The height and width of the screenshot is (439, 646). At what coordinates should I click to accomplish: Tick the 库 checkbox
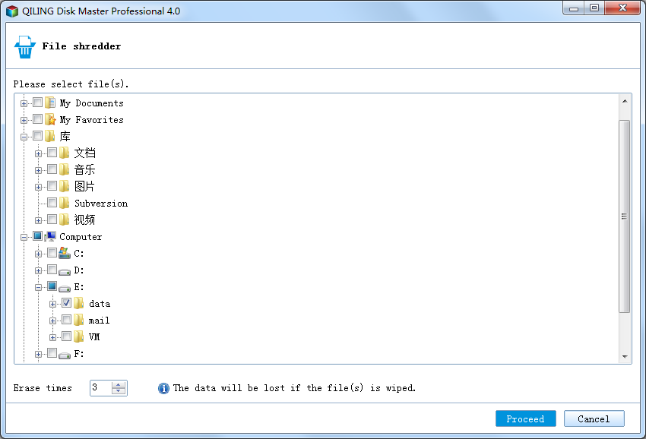[37, 135]
